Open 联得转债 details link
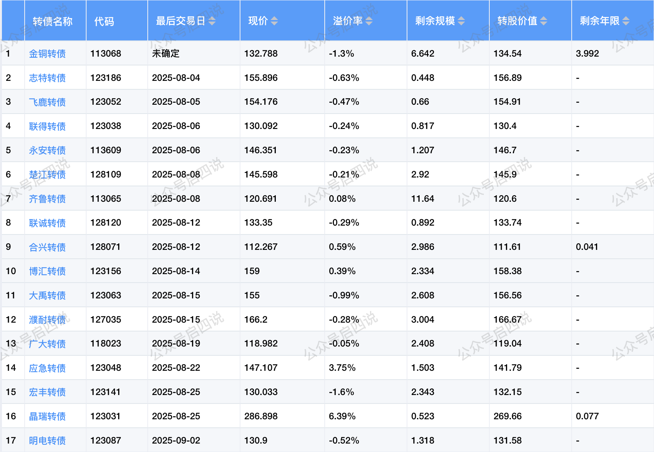The height and width of the screenshot is (452, 654). point(47,126)
